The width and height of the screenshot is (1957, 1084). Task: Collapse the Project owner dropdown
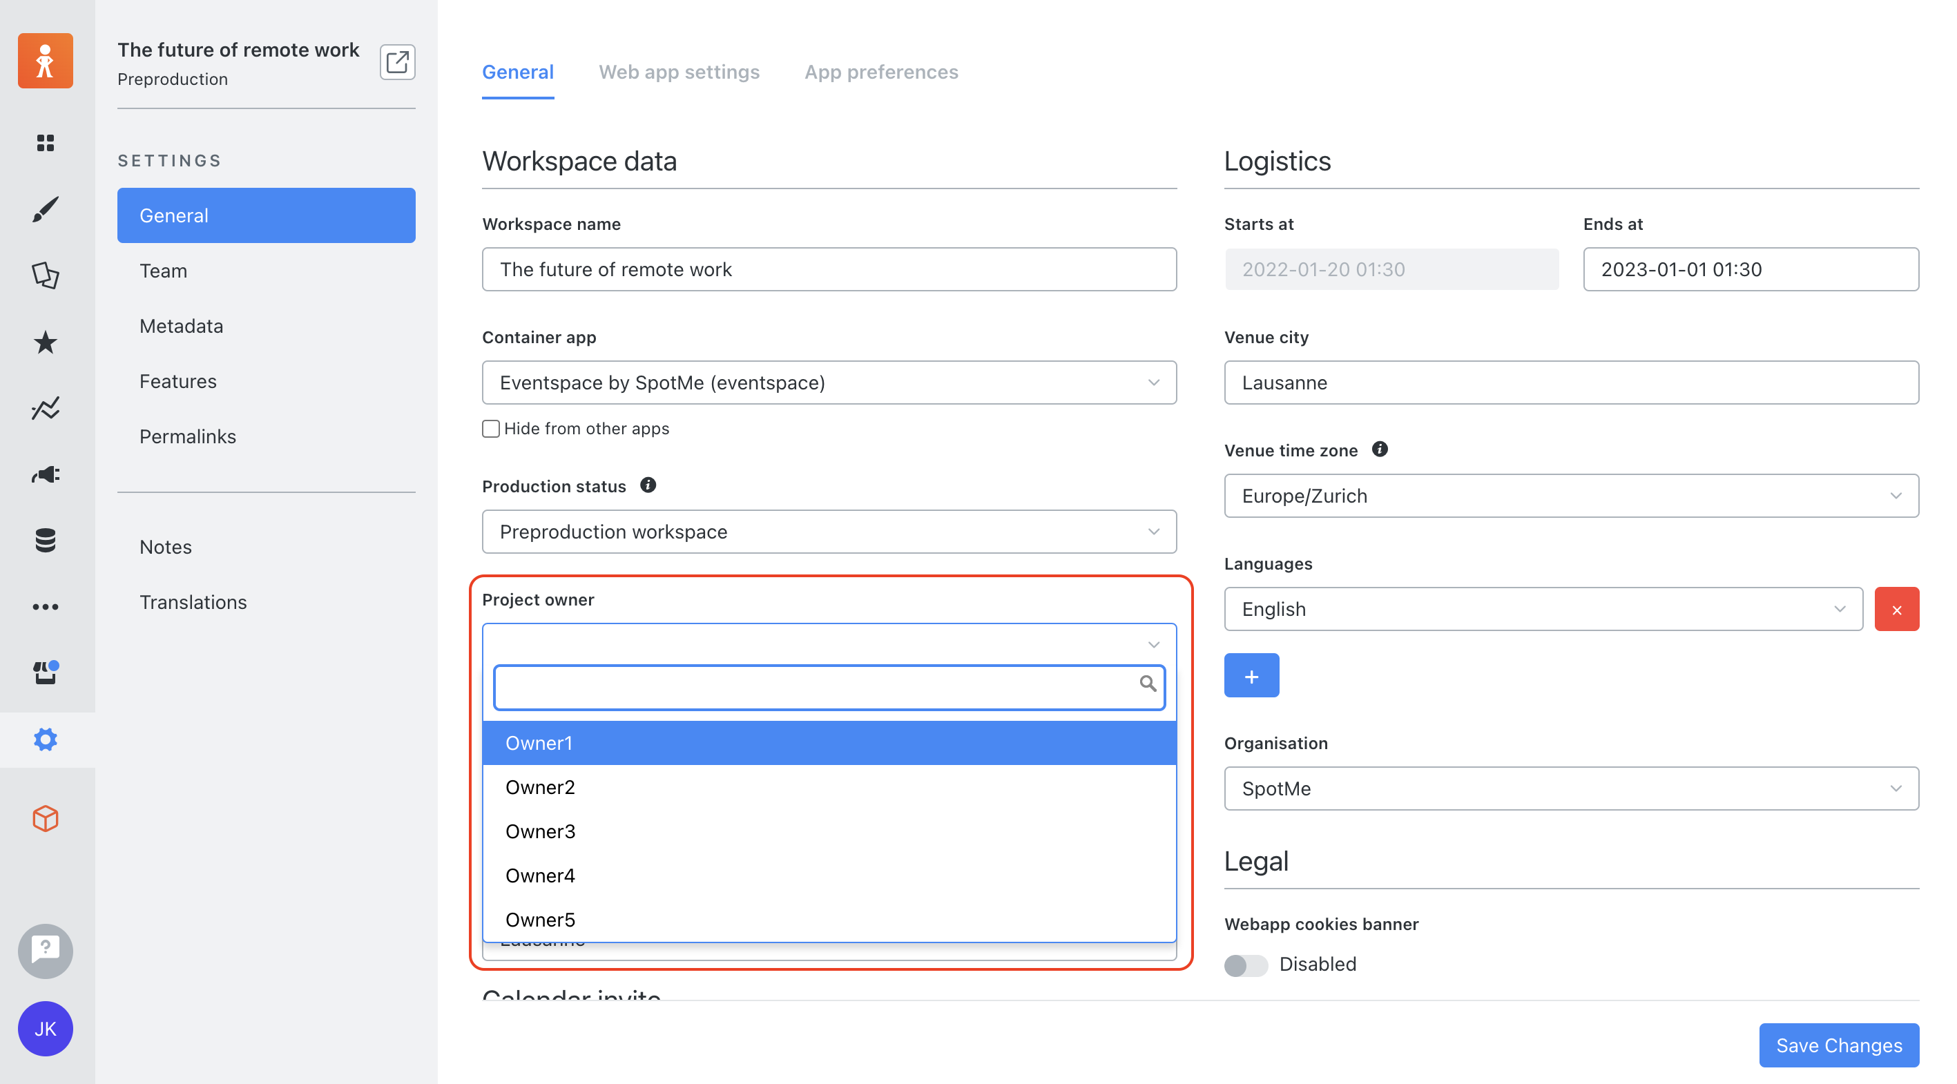pyautogui.click(x=829, y=645)
